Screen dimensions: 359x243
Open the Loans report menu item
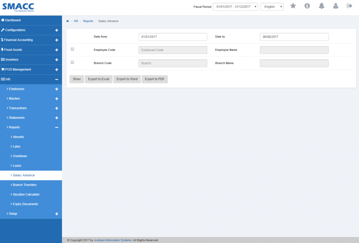17,166
